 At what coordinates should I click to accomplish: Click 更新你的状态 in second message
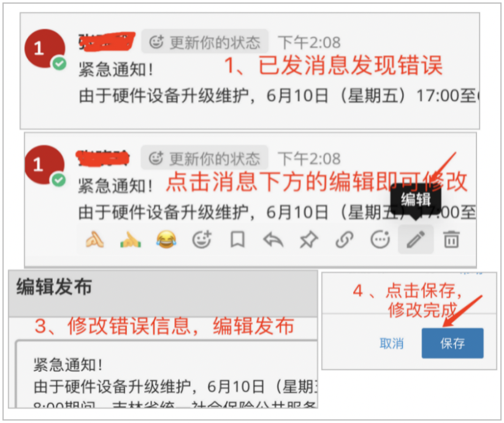click(x=204, y=158)
